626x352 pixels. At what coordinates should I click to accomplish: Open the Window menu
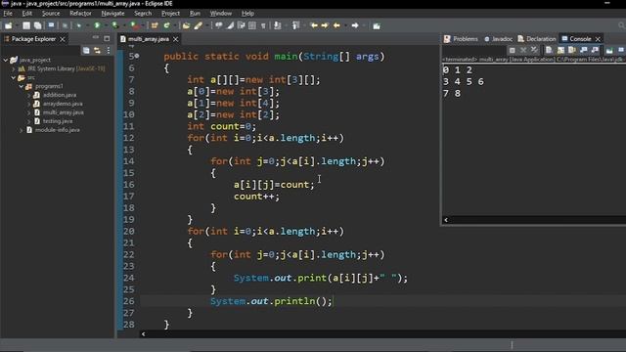pos(220,13)
